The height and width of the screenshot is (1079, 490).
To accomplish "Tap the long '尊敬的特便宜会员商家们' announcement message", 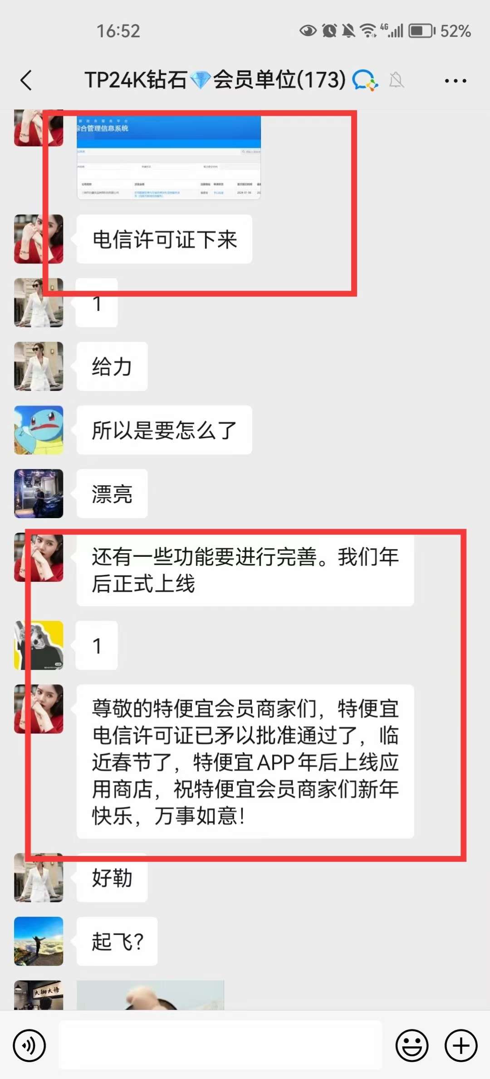I will point(245,762).
